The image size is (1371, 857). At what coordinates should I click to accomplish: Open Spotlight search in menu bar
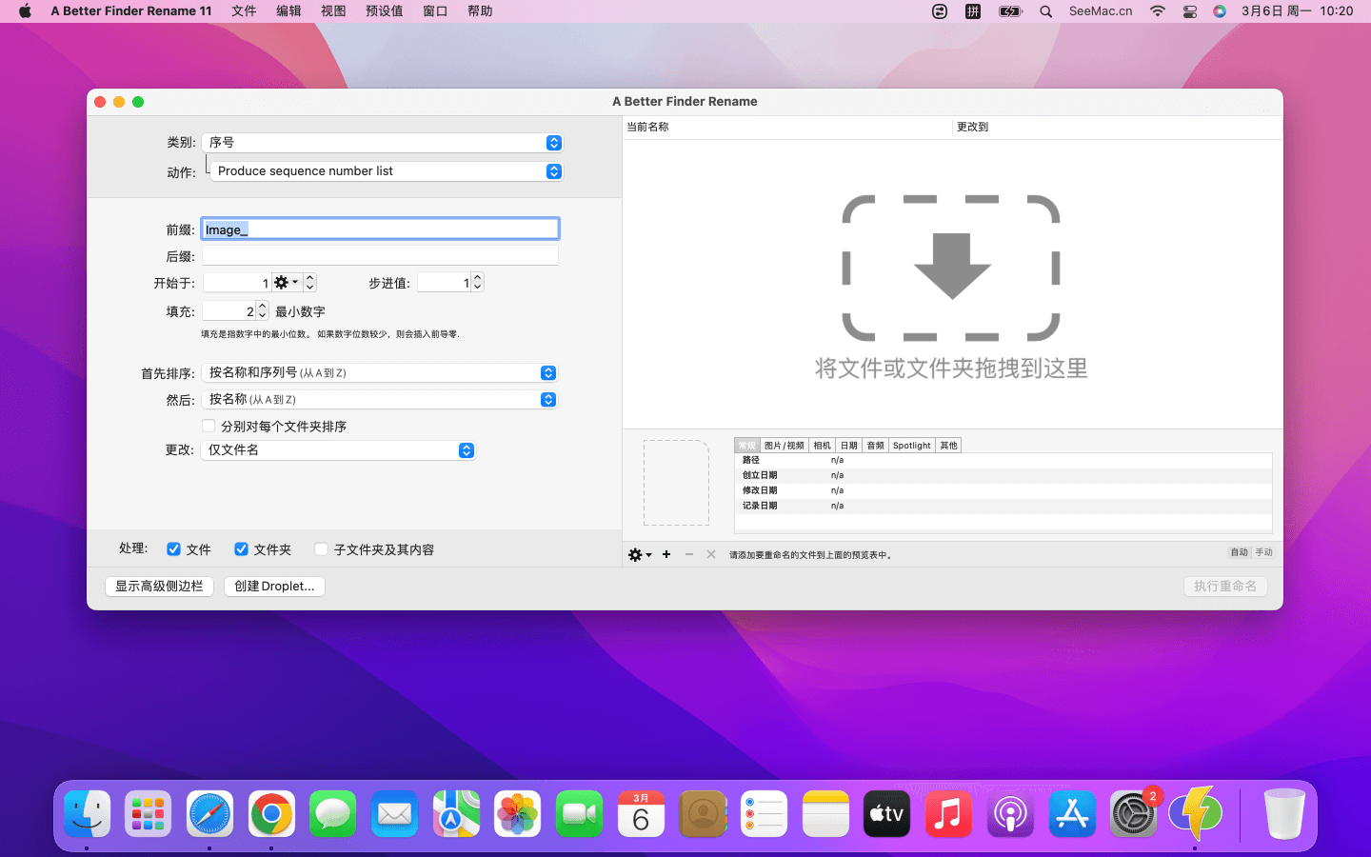pos(1046,11)
